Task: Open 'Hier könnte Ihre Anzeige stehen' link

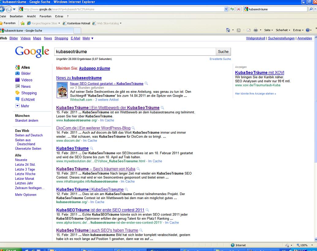Action: [x=255, y=94]
